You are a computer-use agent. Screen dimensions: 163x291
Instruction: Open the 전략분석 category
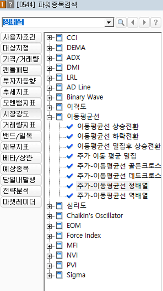[x=21, y=191]
